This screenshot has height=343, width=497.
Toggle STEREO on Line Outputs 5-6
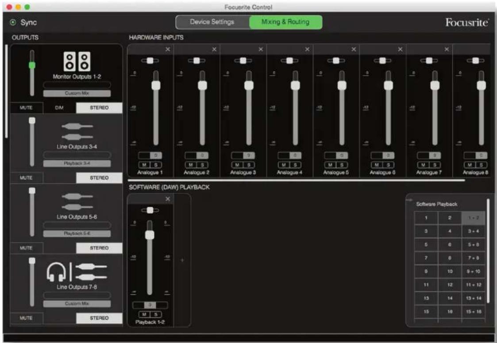[x=99, y=248]
